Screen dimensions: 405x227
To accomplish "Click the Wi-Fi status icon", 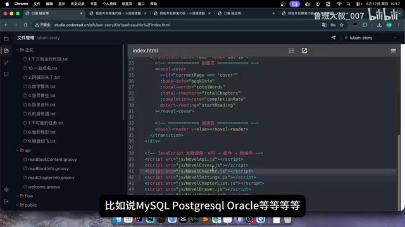I will (339, 4).
